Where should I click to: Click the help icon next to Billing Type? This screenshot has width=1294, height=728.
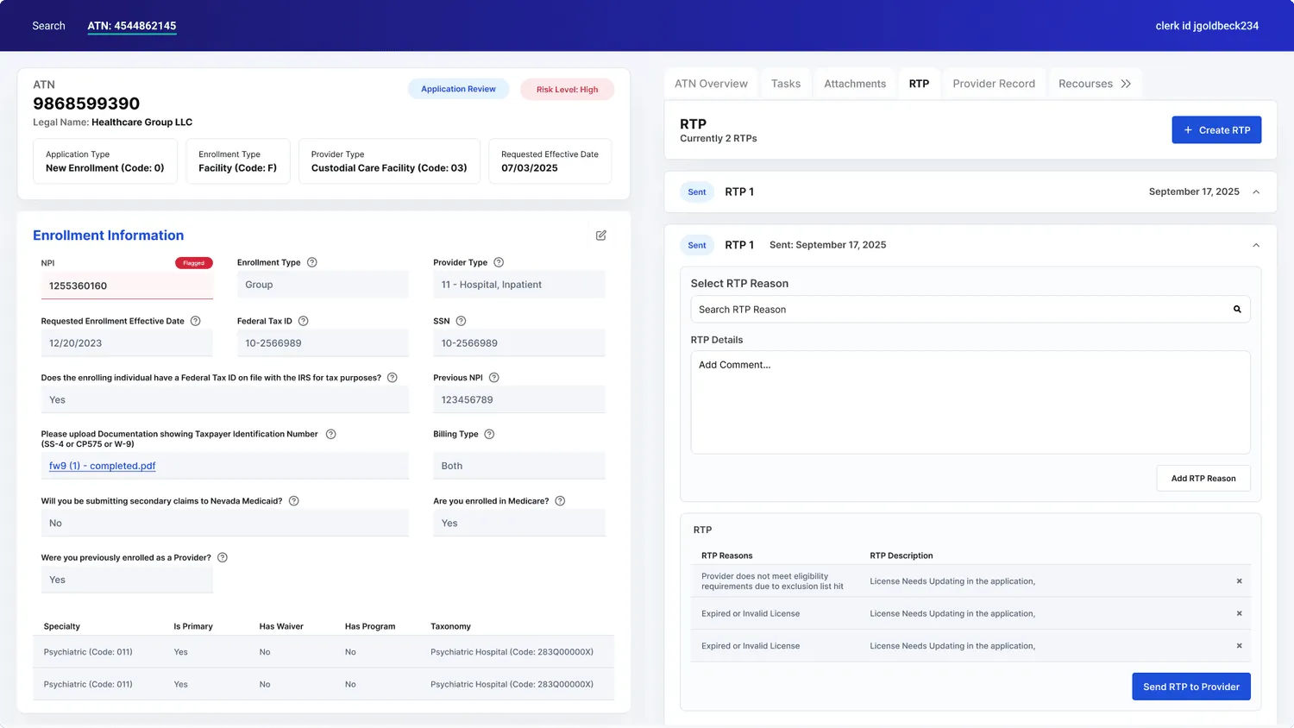(489, 434)
